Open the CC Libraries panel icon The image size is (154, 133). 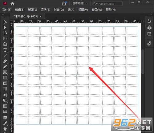click(x=149, y=34)
